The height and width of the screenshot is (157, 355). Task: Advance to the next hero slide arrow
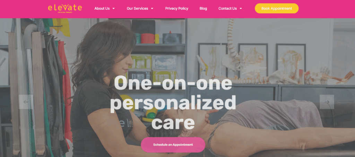pyautogui.click(x=327, y=102)
